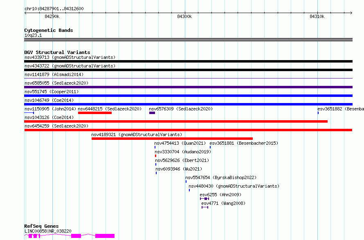Open variant nsv1141879 (Alsmadi2014) label
This screenshot has width=364, height=240.
pyautogui.click(x=54, y=74)
